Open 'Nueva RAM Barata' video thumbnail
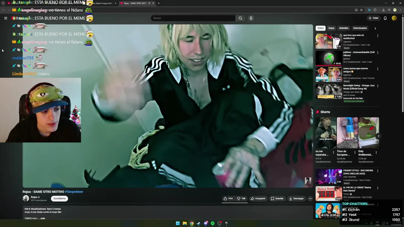 [329, 193]
